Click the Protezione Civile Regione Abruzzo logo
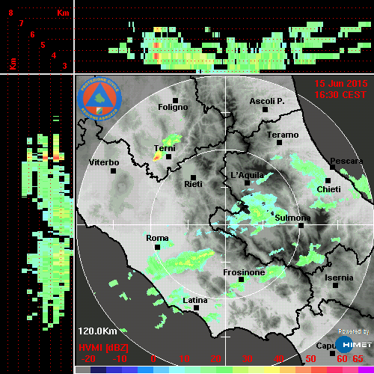Image resolution: width=374 pixels, height=374 pixels. [99, 99]
